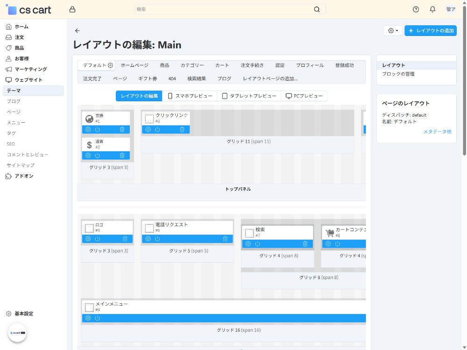
Task: Disable the メインメニュー block via power toggle
Action: [x=97, y=318]
